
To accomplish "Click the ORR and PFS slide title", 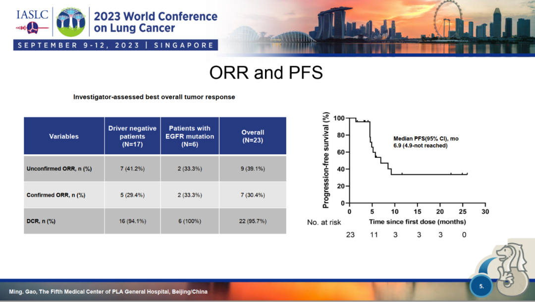I will pos(266,73).
